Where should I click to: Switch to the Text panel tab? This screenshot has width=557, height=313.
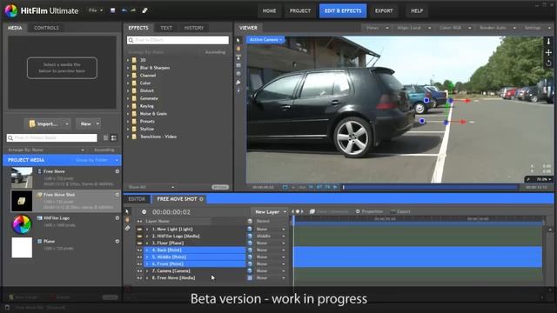[x=166, y=28]
